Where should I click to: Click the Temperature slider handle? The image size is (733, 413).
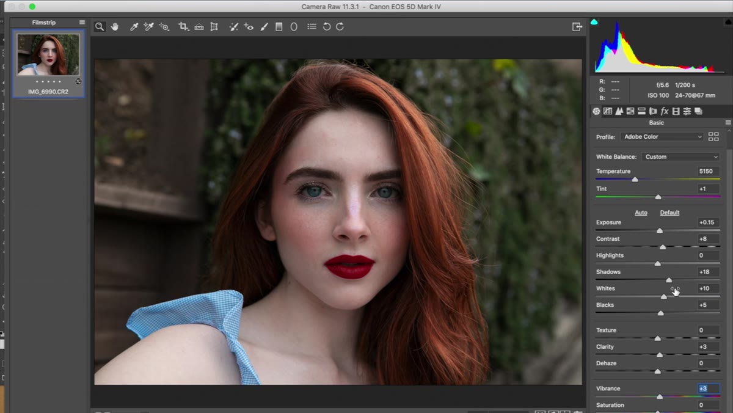point(635,180)
